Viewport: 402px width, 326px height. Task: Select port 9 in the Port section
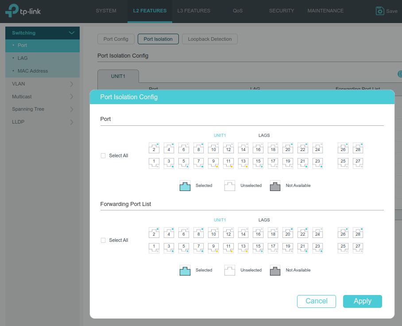point(213,163)
